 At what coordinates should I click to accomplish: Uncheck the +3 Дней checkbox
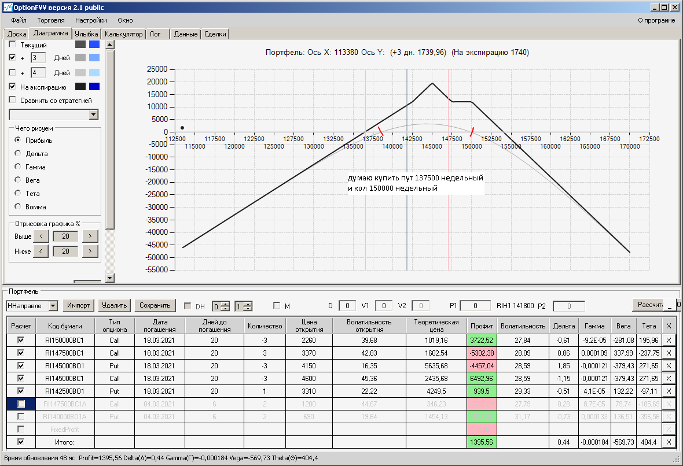click(x=12, y=57)
